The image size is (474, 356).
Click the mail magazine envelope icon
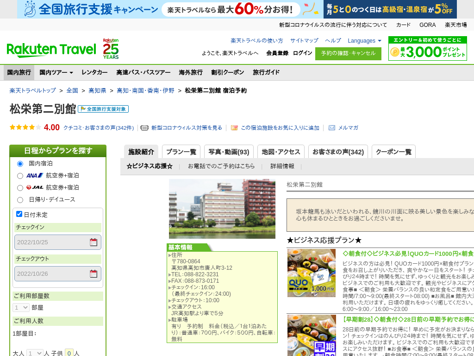(x=331, y=128)
